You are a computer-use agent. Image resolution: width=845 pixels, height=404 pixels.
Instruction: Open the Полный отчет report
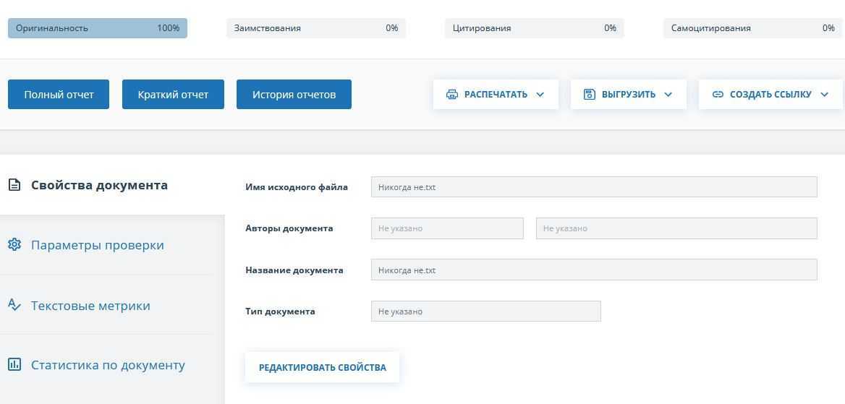pos(59,95)
